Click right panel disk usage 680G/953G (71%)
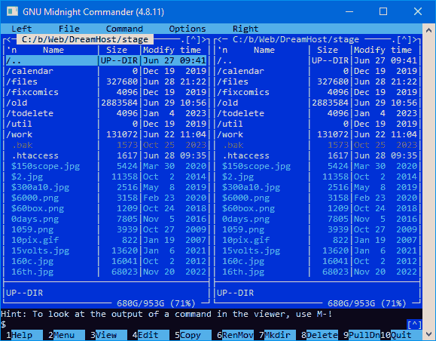 (367, 303)
